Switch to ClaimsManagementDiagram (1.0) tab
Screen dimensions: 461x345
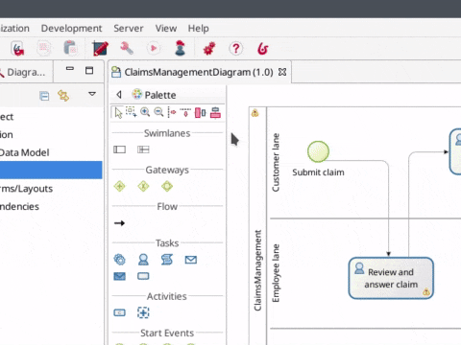click(199, 72)
